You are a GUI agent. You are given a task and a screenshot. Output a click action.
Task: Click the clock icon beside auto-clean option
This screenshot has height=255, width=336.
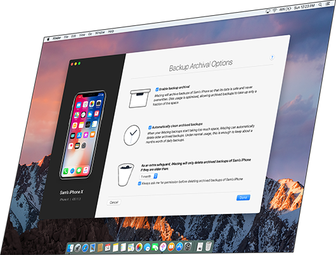[132, 135]
